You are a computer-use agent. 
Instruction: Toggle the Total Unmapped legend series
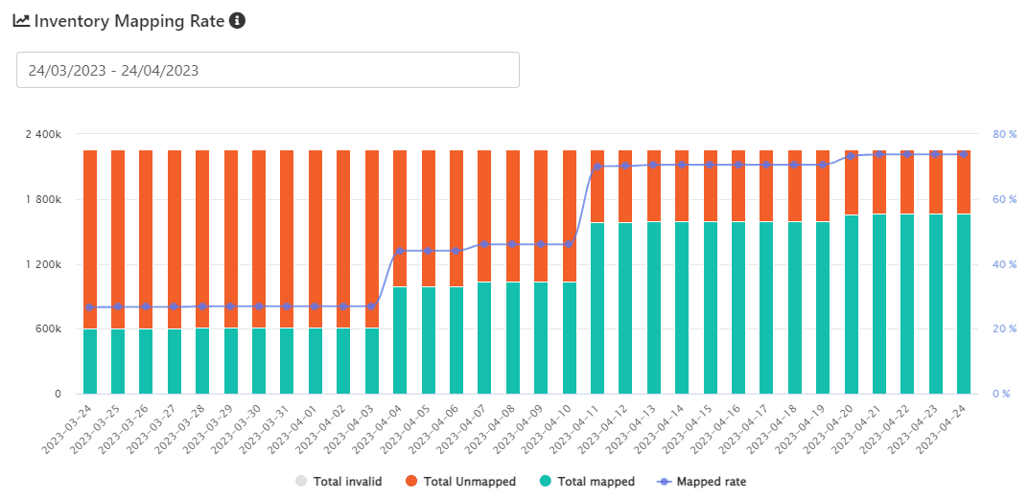470,482
